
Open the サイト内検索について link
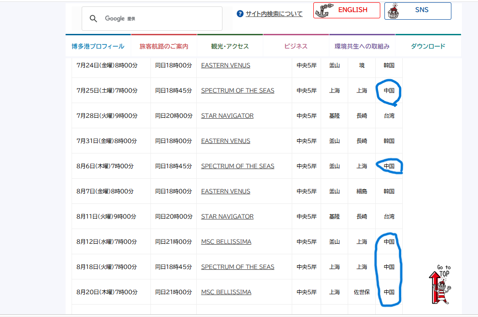pos(274,14)
